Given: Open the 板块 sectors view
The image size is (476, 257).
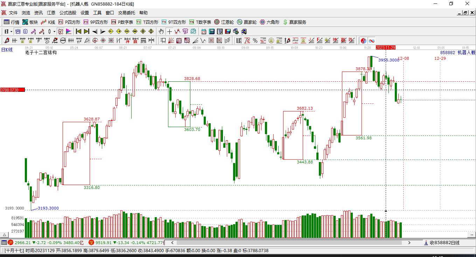Looking at the screenshot, I should coord(30,22).
